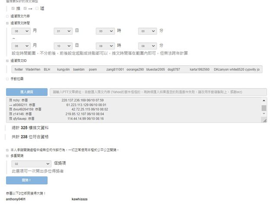Click the filtered ID list input field
The width and height of the screenshot is (277, 208).
tap(137, 69)
